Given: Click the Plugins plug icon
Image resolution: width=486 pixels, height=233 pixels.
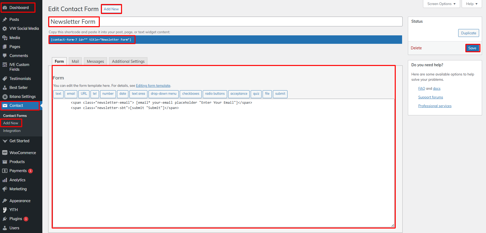Looking at the screenshot, I should pyautogui.click(x=5, y=219).
